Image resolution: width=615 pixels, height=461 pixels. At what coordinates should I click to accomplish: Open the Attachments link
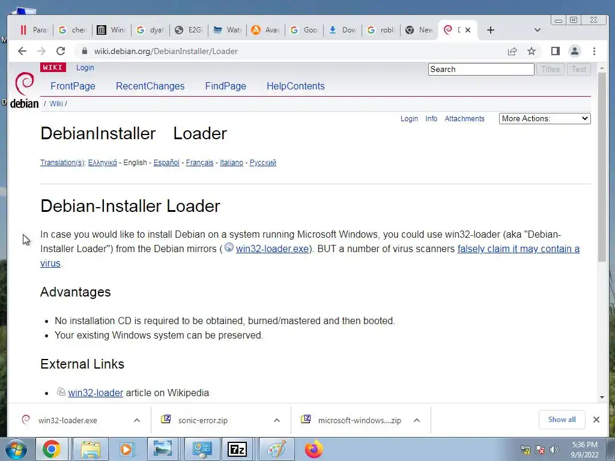(464, 119)
